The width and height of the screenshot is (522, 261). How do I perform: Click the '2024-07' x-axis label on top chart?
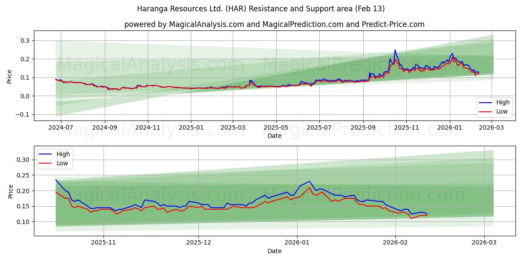click(60, 127)
